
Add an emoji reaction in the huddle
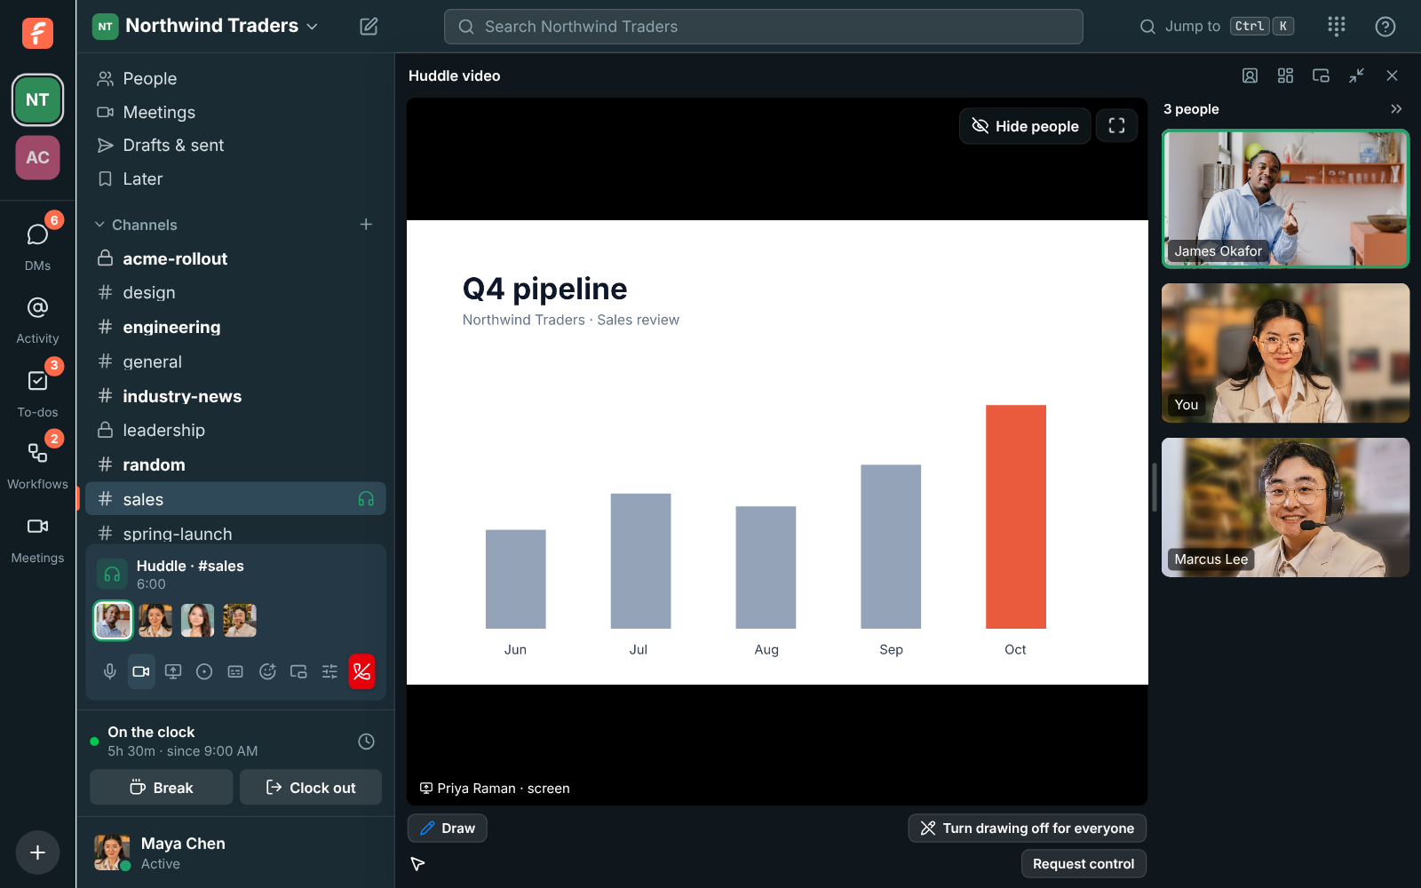267,671
